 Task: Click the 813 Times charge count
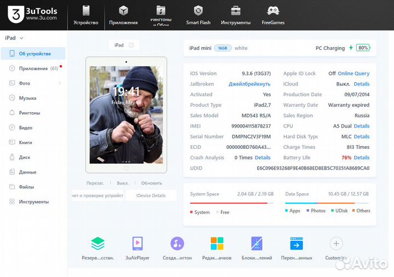coord(358,147)
